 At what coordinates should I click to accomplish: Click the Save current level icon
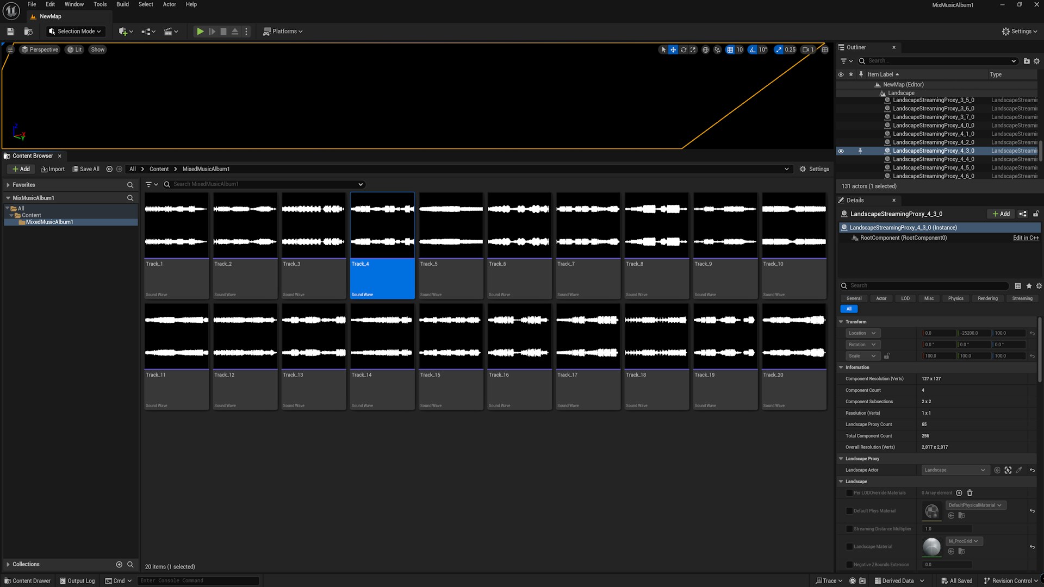[10, 32]
